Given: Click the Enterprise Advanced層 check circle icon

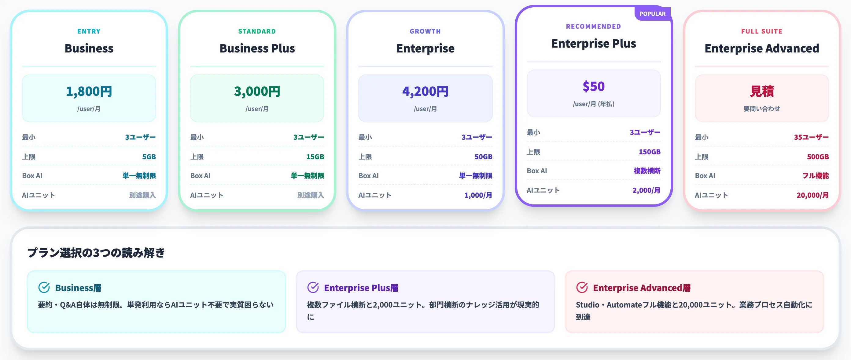Looking at the screenshot, I should click(582, 287).
